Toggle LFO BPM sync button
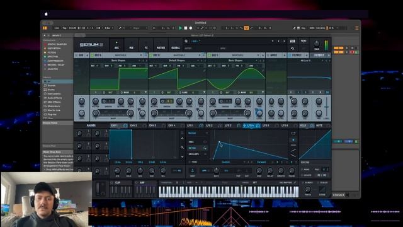The image size is (403, 227). [204, 171]
